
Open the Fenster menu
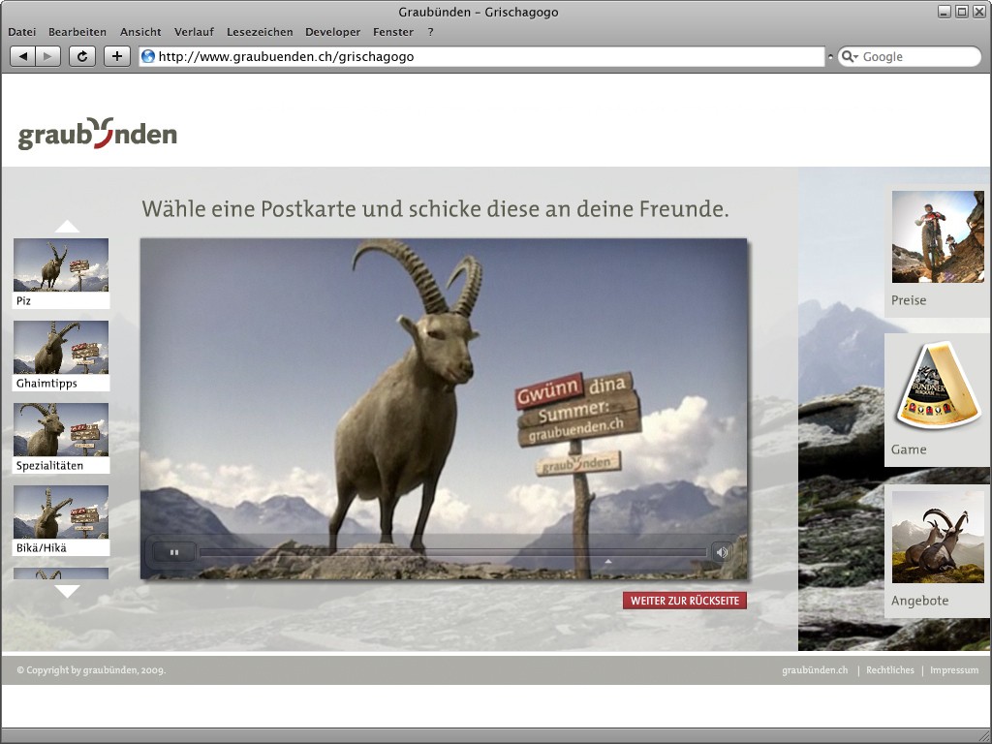[393, 32]
